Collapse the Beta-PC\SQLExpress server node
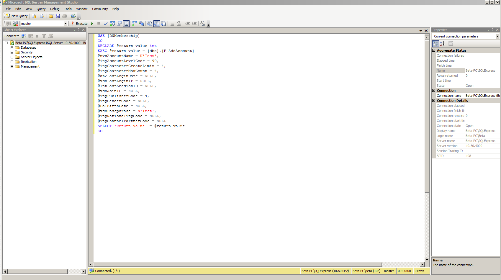The image size is (501, 280). coord(6,43)
